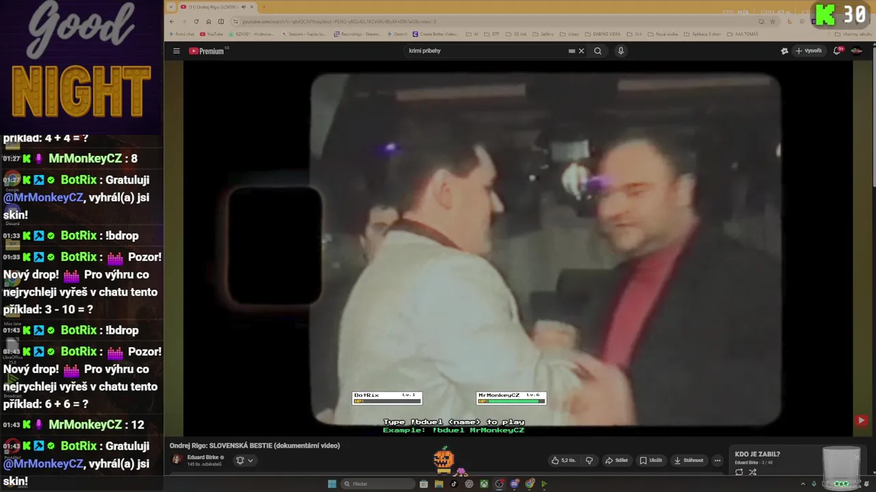This screenshot has width=876, height=492.
Task: Open the Gemini bookmark
Action: click(397, 33)
